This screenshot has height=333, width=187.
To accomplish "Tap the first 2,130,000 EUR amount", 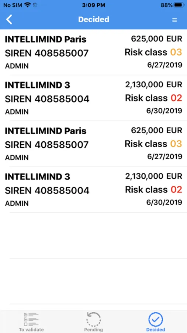I will 153,84.
